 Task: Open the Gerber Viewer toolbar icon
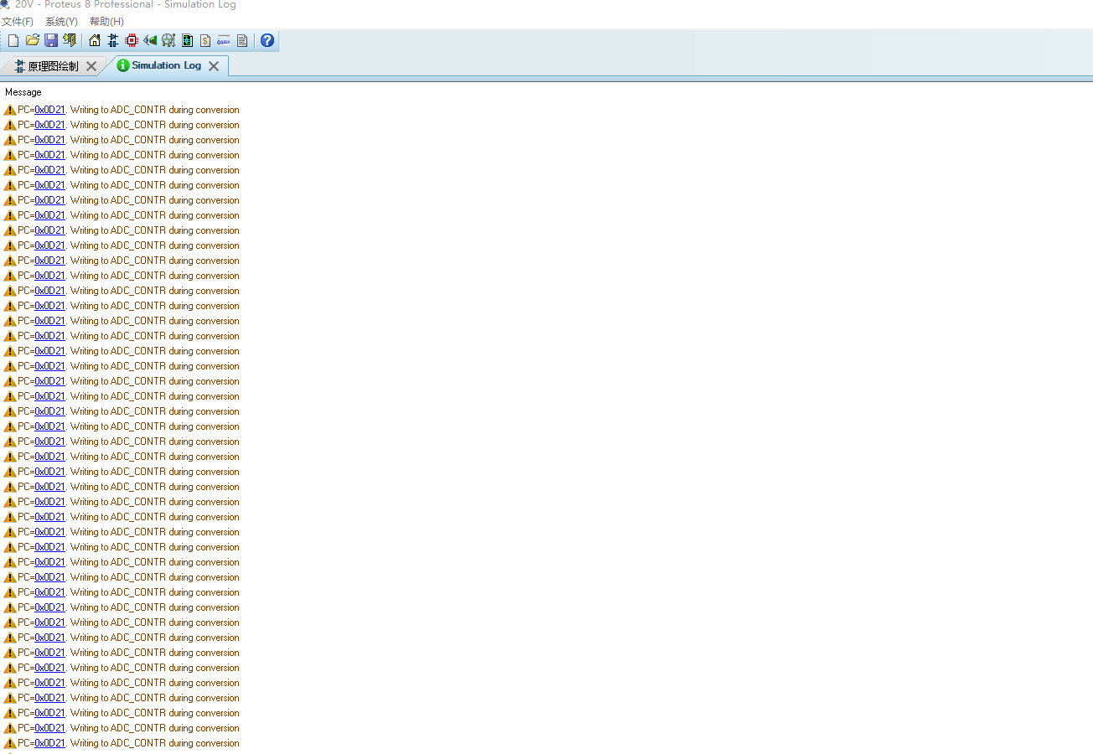[x=168, y=40]
